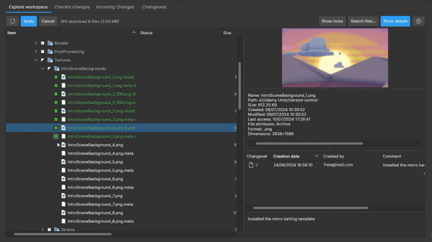The height and width of the screenshot is (242, 432).
Task: Click the Cancel button
Action: click(48, 21)
